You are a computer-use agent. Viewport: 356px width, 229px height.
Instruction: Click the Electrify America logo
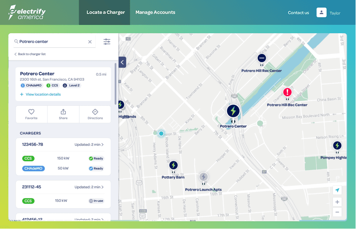click(27, 12)
